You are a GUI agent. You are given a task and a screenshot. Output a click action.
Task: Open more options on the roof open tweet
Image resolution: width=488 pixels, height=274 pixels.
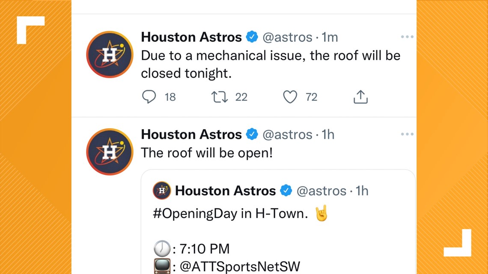pos(407,134)
